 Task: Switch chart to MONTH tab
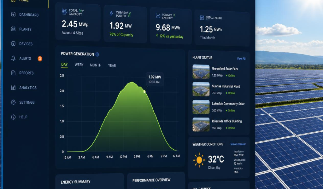point(96,65)
